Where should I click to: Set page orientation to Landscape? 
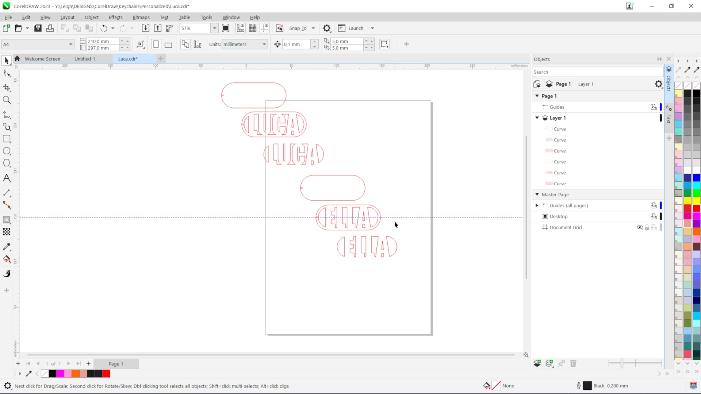168,45
